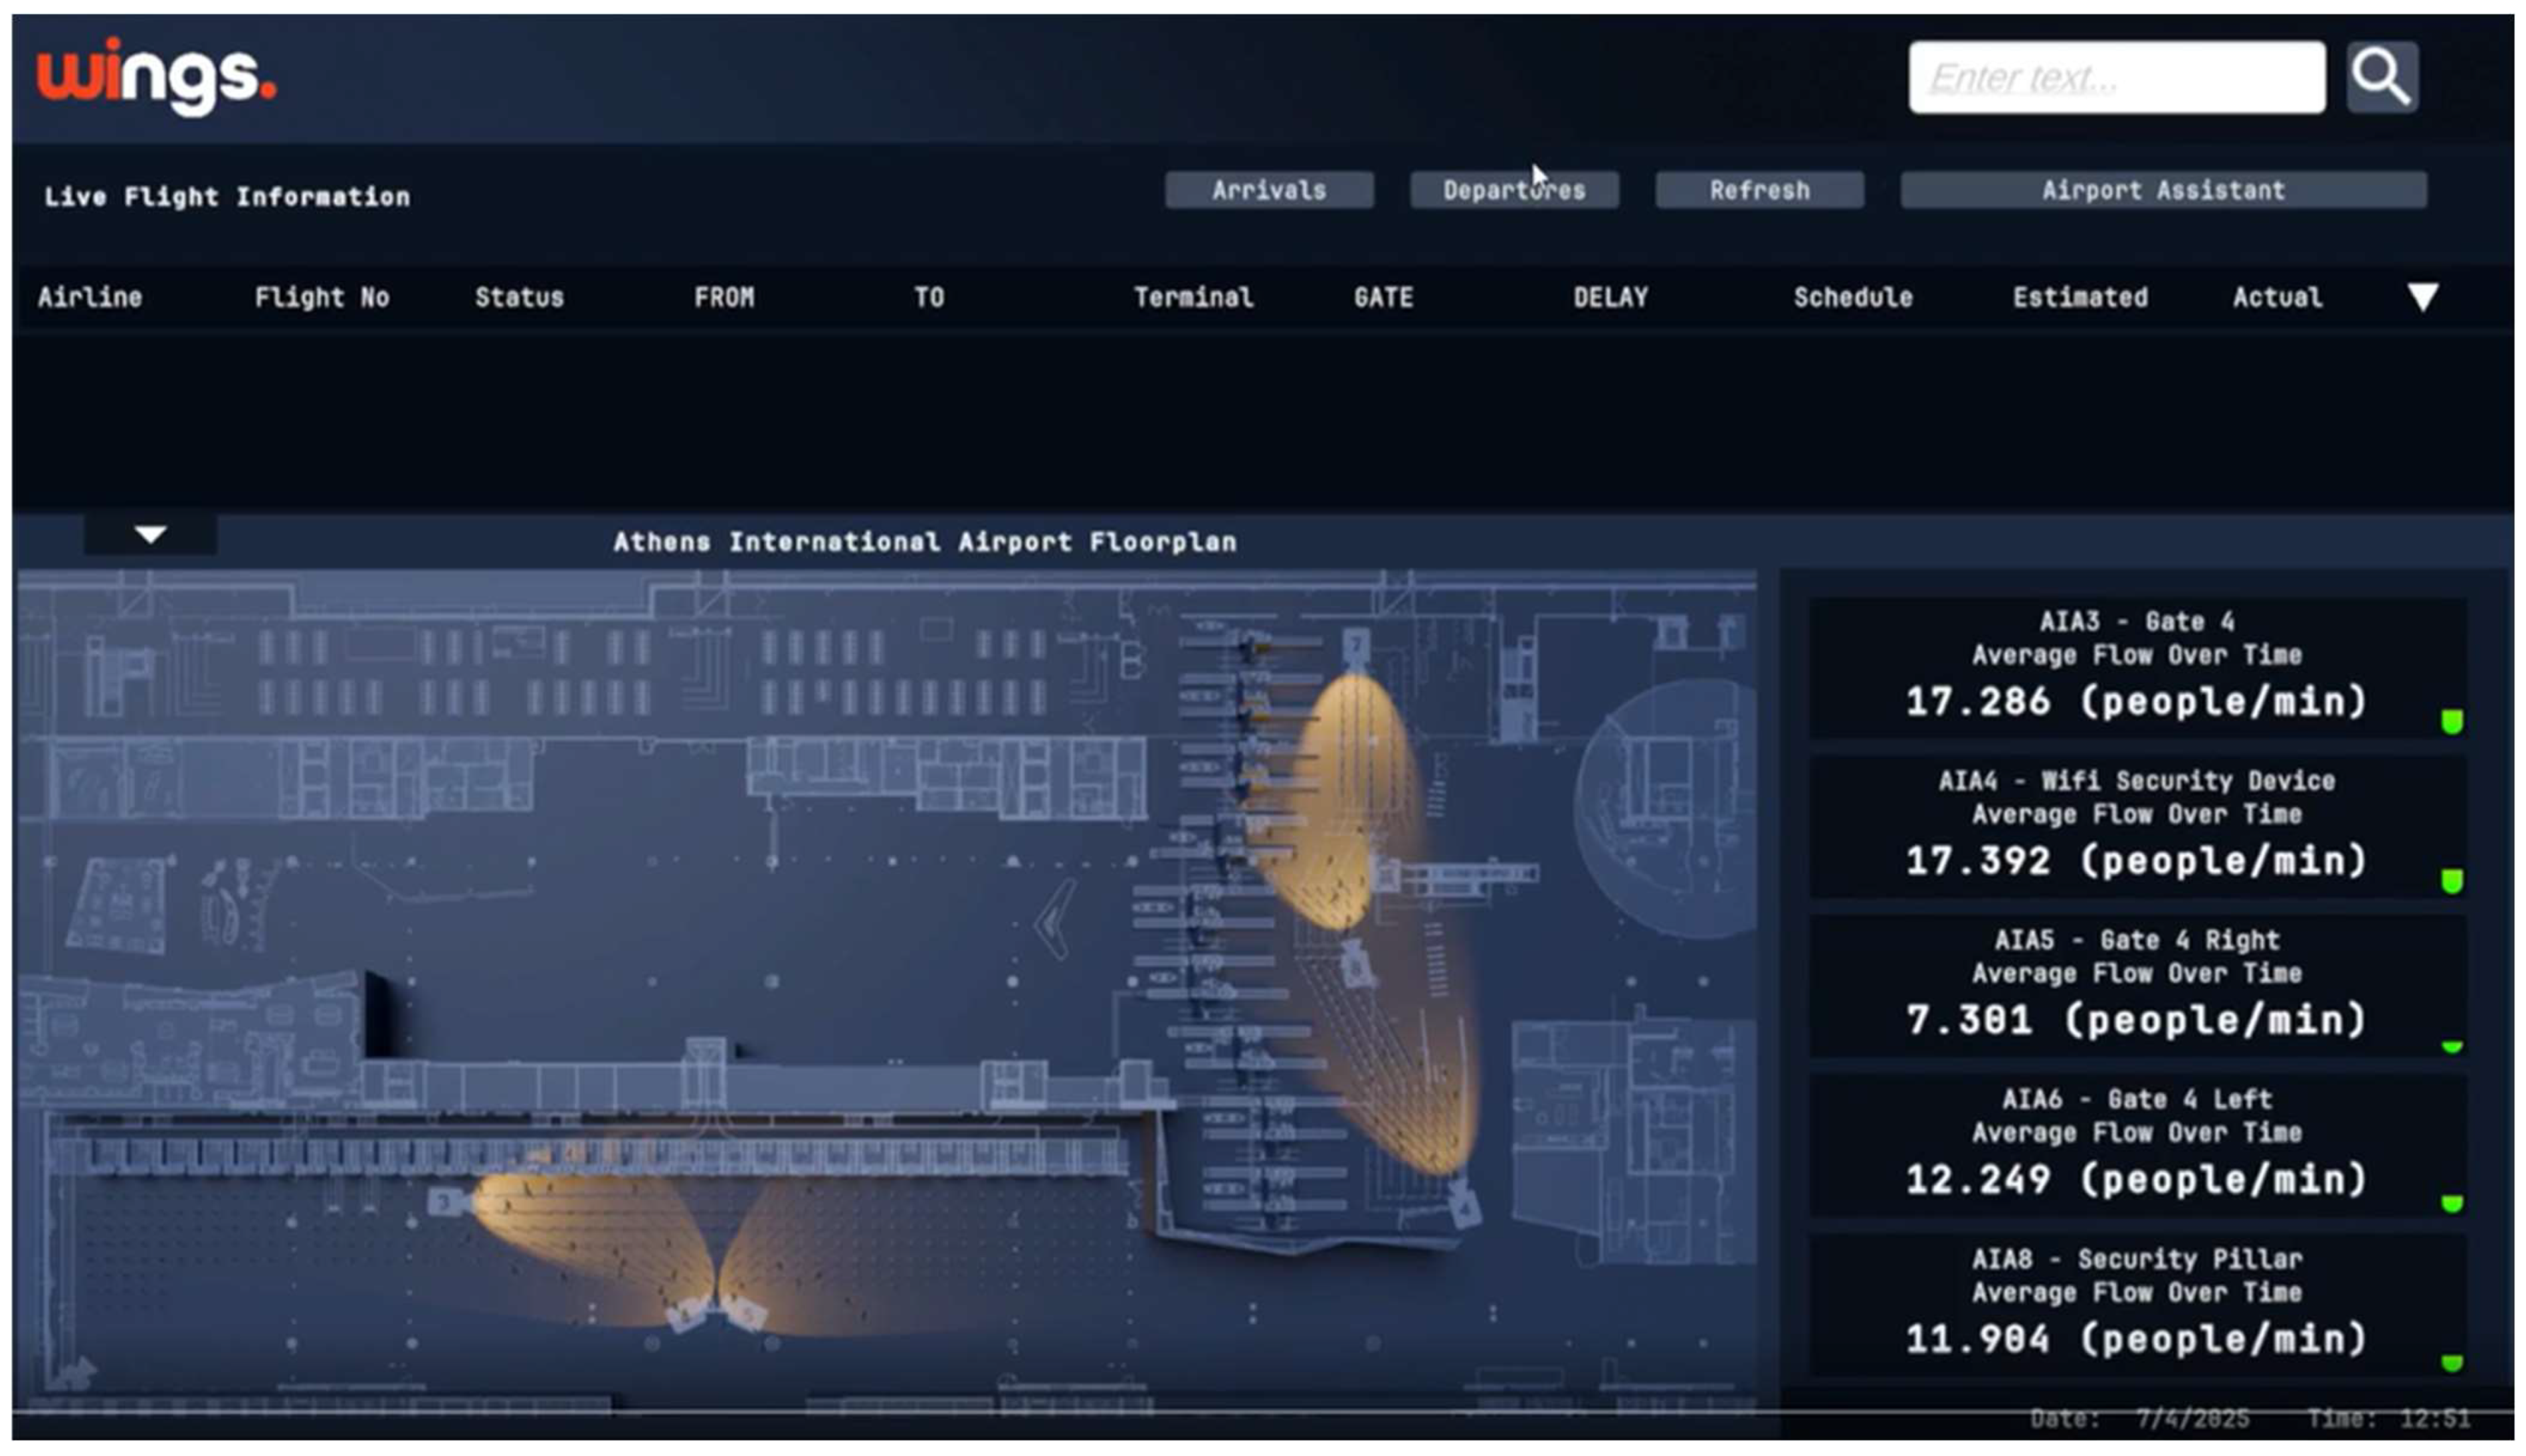Open the Airport Assistant

[2162, 190]
